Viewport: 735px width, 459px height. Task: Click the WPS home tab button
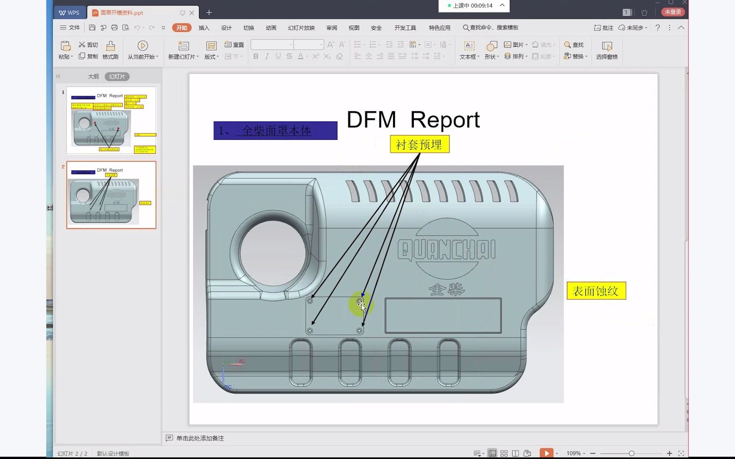[x=69, y=13]
